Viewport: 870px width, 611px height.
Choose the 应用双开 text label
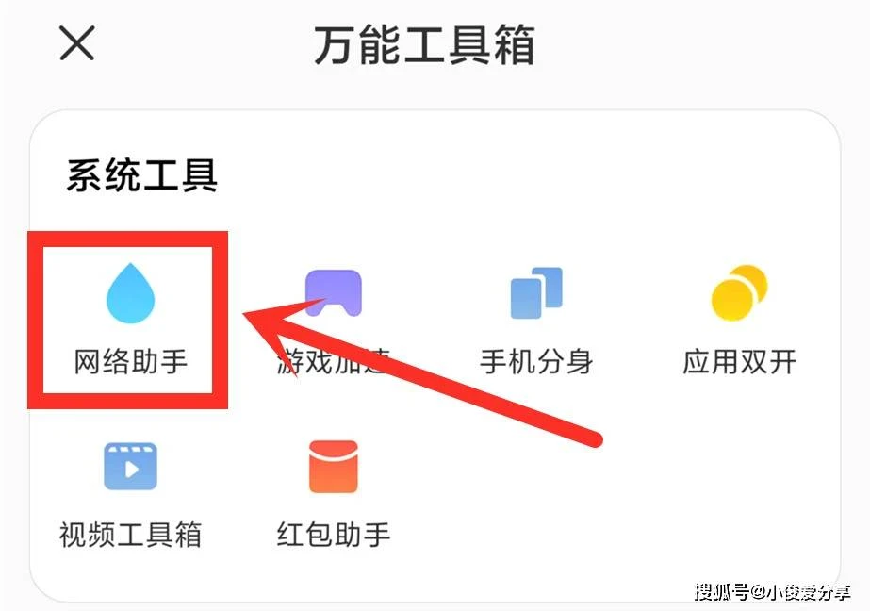coord(739,362)
